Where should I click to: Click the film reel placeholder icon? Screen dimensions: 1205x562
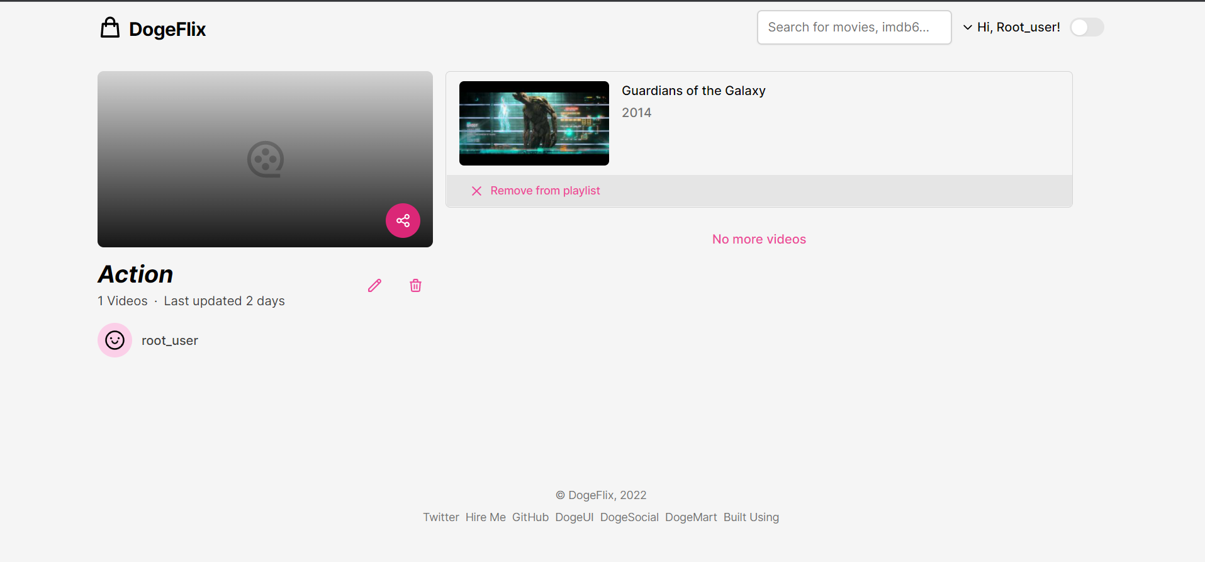(265, 159)
